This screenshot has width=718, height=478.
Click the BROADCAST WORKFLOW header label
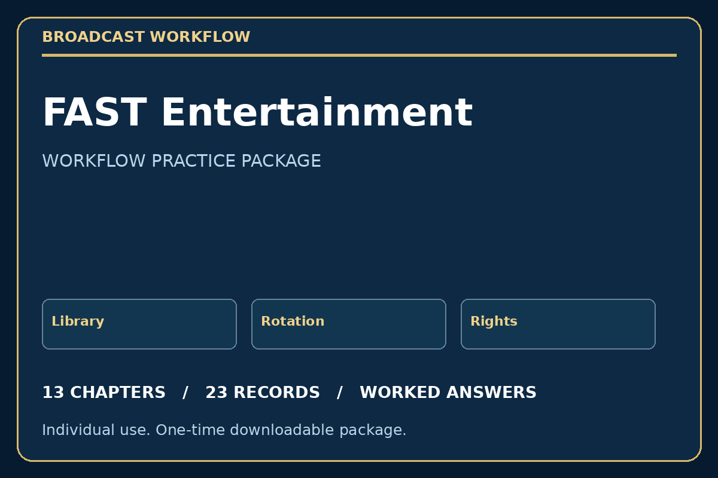click(x=146, y=37)
